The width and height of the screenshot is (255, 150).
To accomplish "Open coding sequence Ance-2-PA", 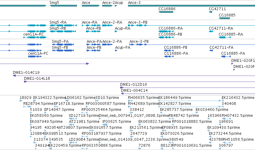I will tap(107, 45).
